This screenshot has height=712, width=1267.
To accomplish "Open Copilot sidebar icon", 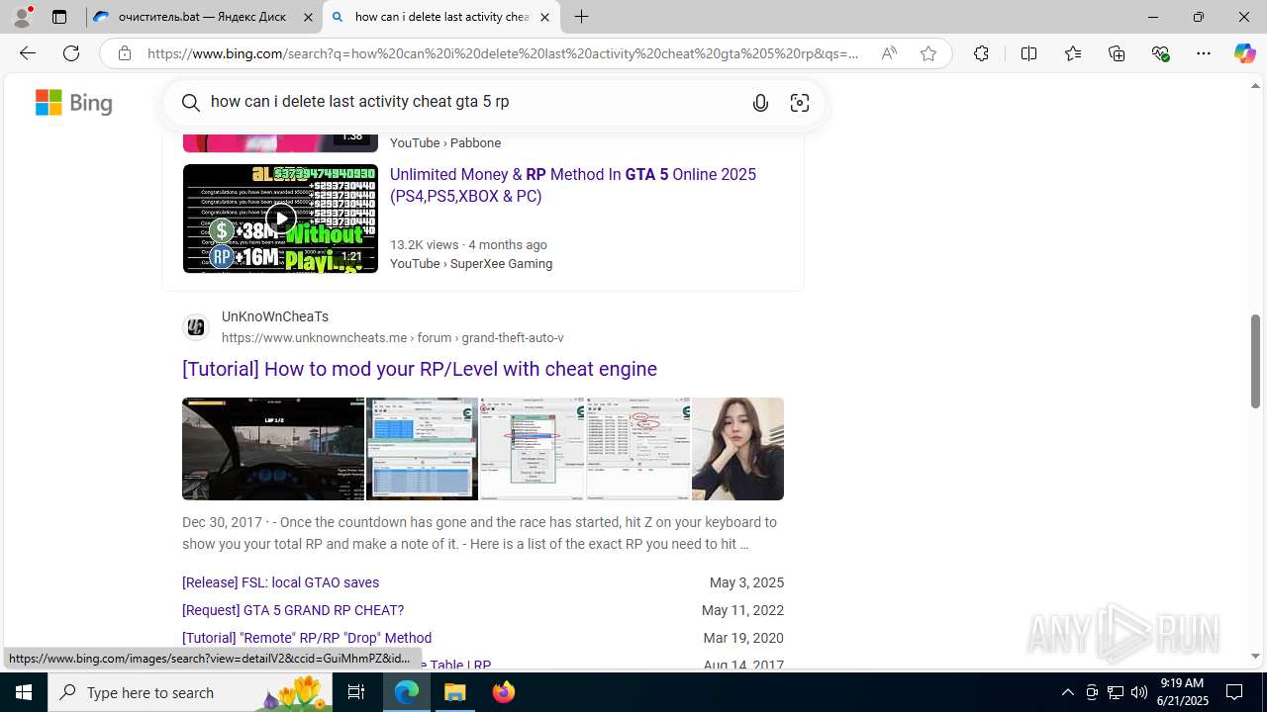I will [x=1245, y=53].
